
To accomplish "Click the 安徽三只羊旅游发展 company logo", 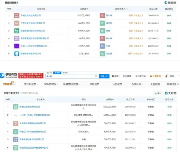I will (x=16, y=131).
